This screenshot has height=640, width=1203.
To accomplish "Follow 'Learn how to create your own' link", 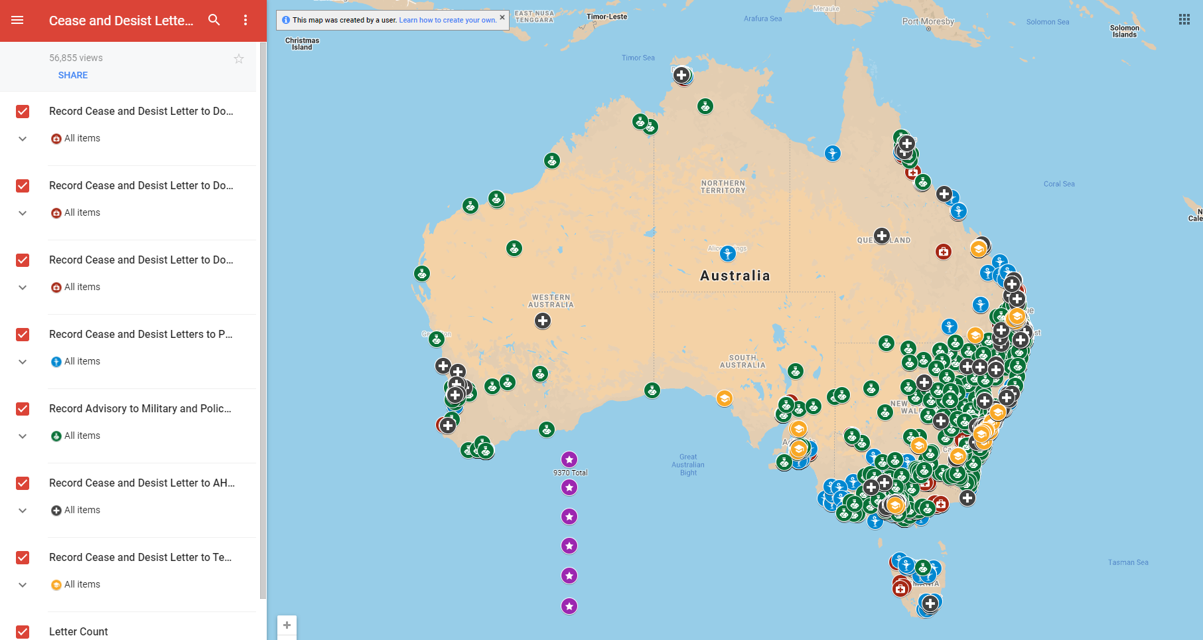I will [447, 20].
